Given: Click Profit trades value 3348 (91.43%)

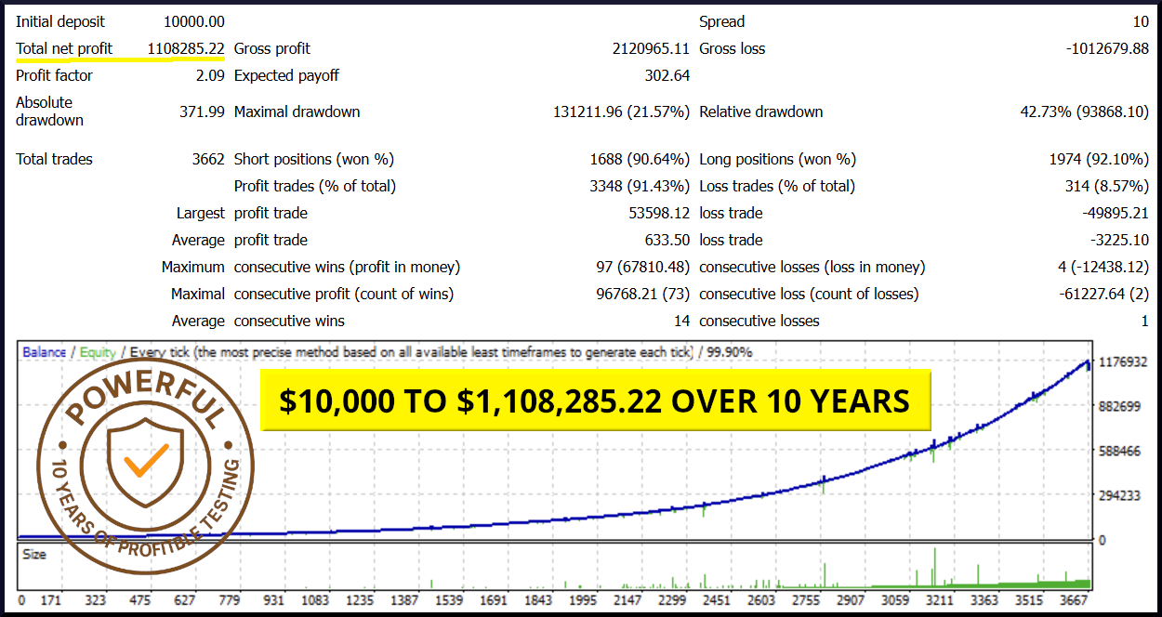Looking at the screenshot, I should pos(640,186).
